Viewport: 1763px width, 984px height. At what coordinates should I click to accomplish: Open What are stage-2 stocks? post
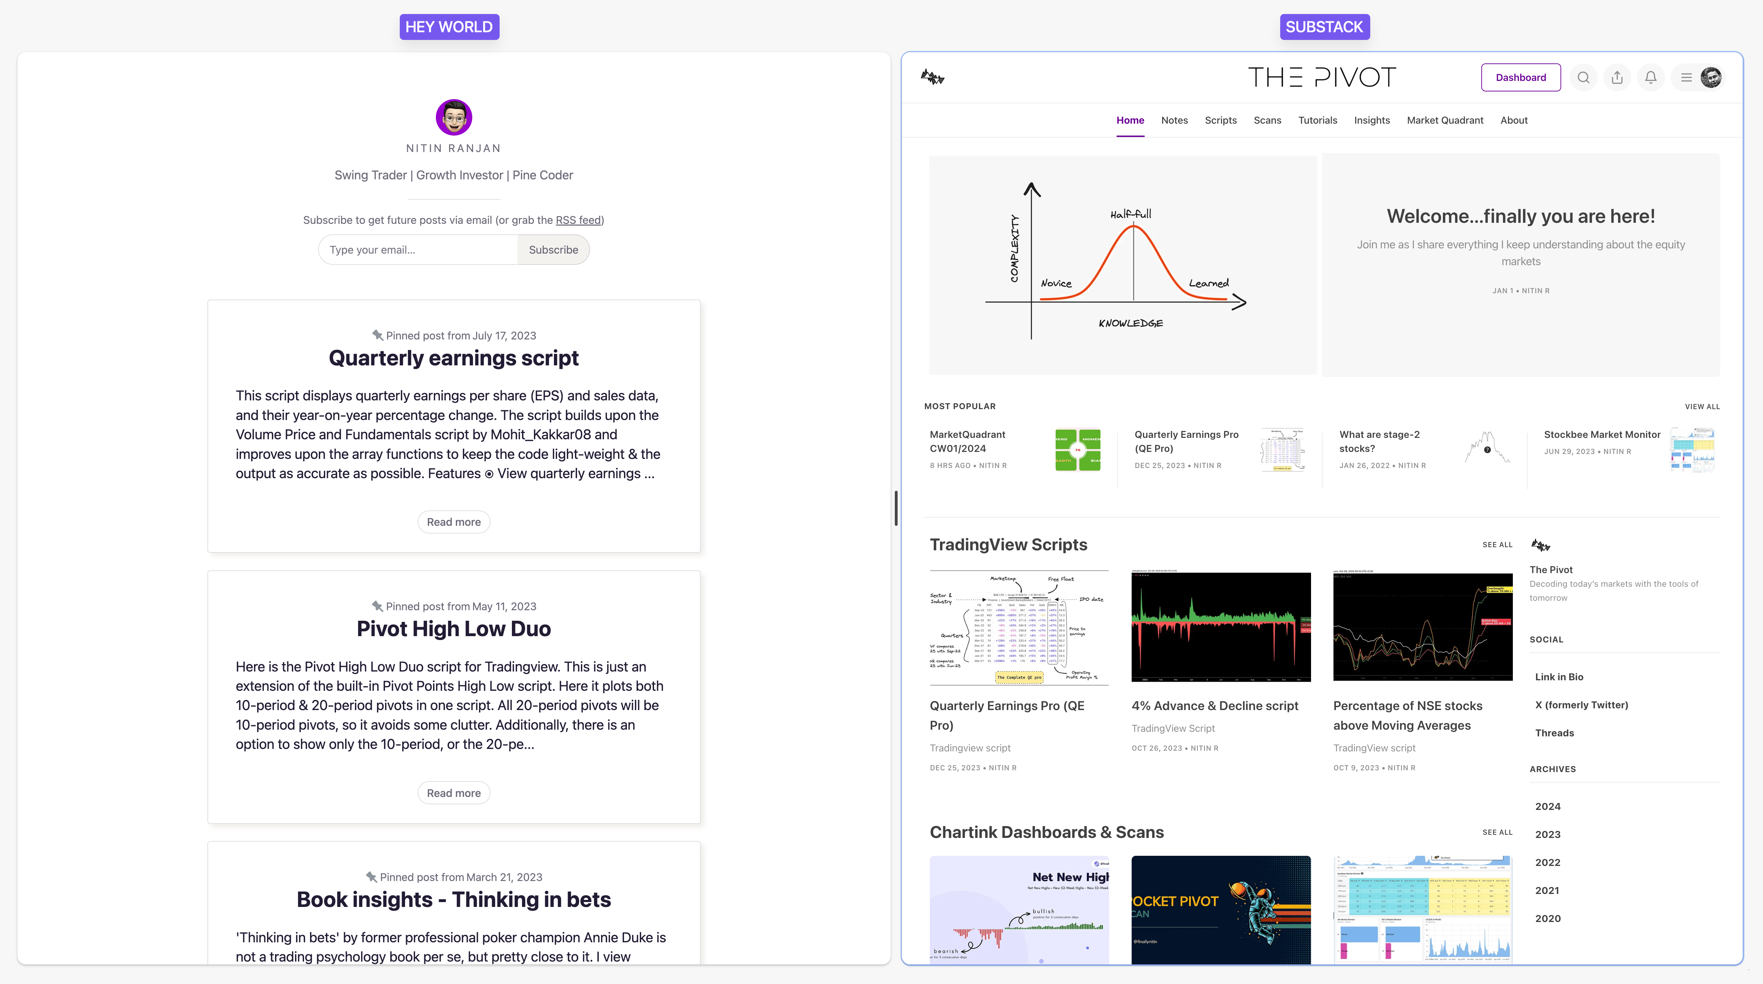(1379, 441)
